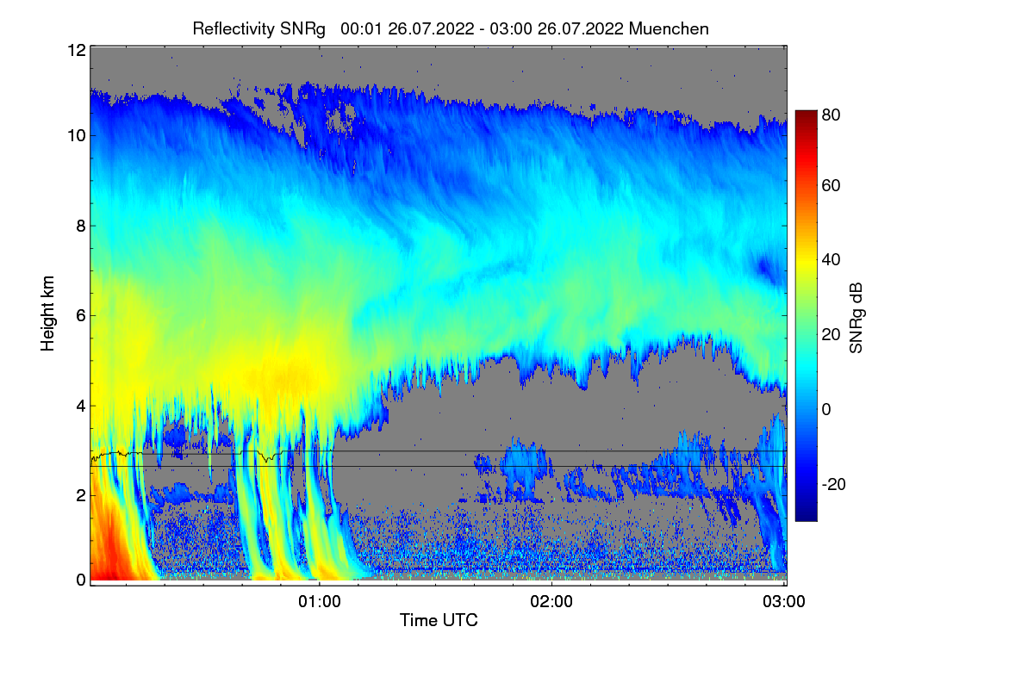Click the 'Height km' axis label
The image size is (1034, 689).
pos(48,313)
